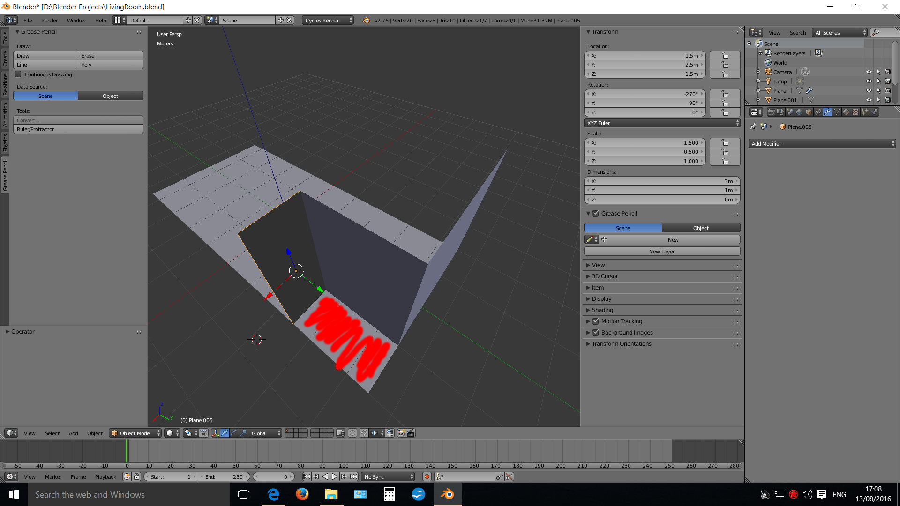
Task: Open the Object properties tab (cube icon)
Action: 808,112
